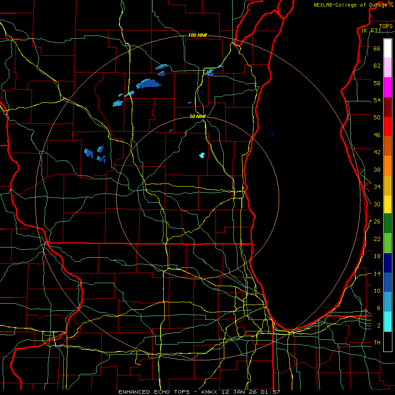The image size is (395, 395).
Task: Click "ENHANCED ECHO TOPS" in the footer caption
Action: (x=154, y=392)
